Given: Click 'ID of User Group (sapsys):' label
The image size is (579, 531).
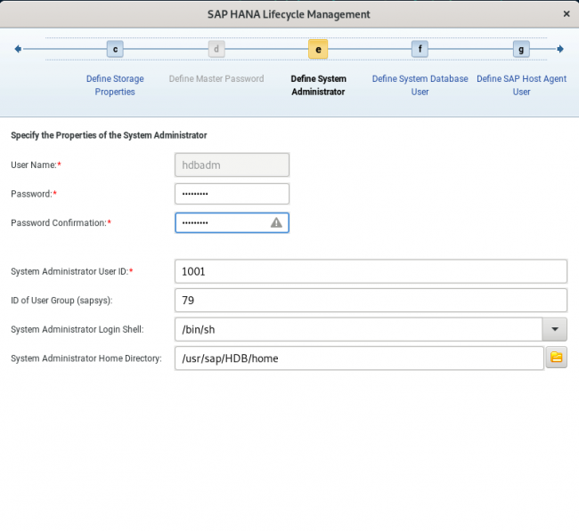Looking at the screenshot, I should (61, 301).
